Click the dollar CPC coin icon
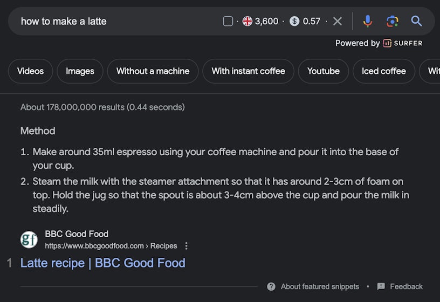440x302 pixels. 294,21
